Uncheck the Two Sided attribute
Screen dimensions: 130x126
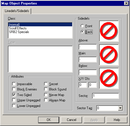14,95
